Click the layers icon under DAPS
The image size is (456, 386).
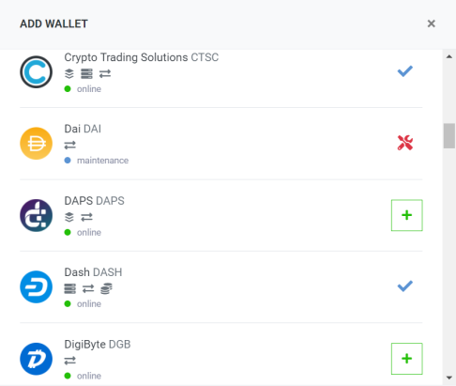[69, 217]
